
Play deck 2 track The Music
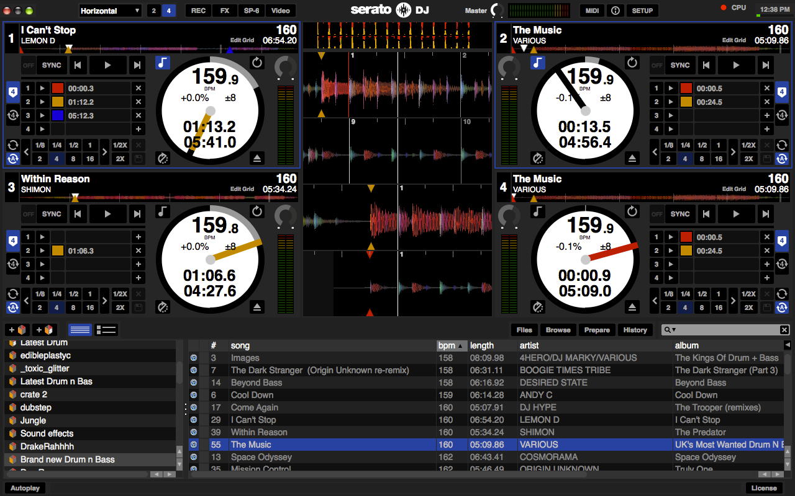tap(736, 65)
